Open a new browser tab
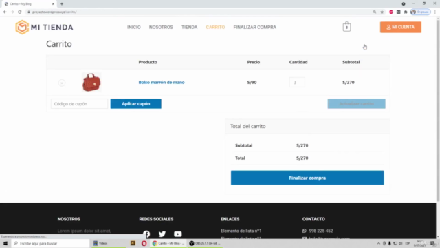Image resolution: width=440 pixels, height=248 pixels. click(62, 4)
